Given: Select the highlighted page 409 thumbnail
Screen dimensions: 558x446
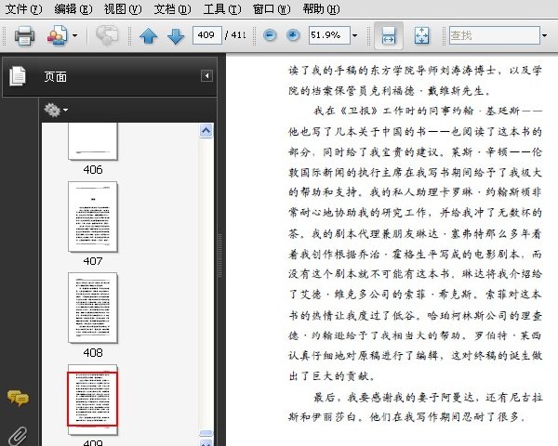Looking at the screenshot, I should [93, 399].
